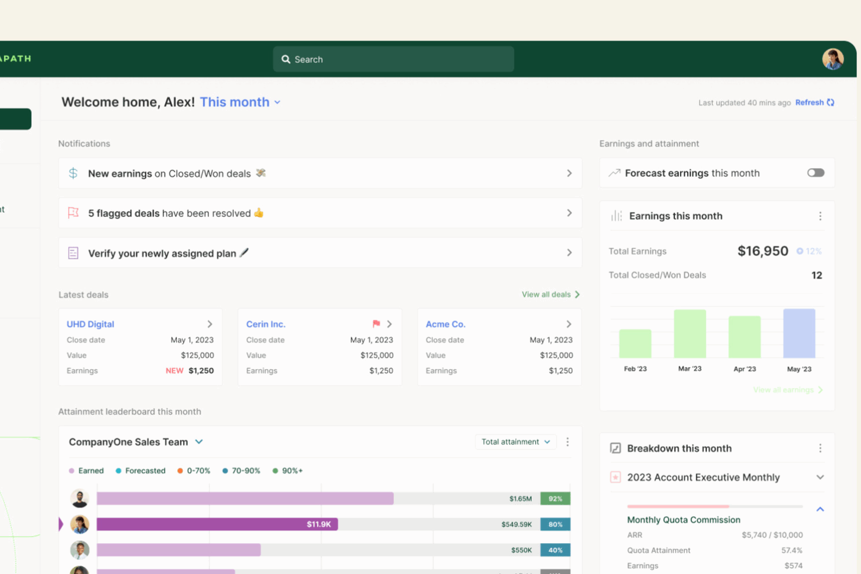Toggle Forecast earnings this month switch
Screen dimensions: 861x574
pos(815,173)
